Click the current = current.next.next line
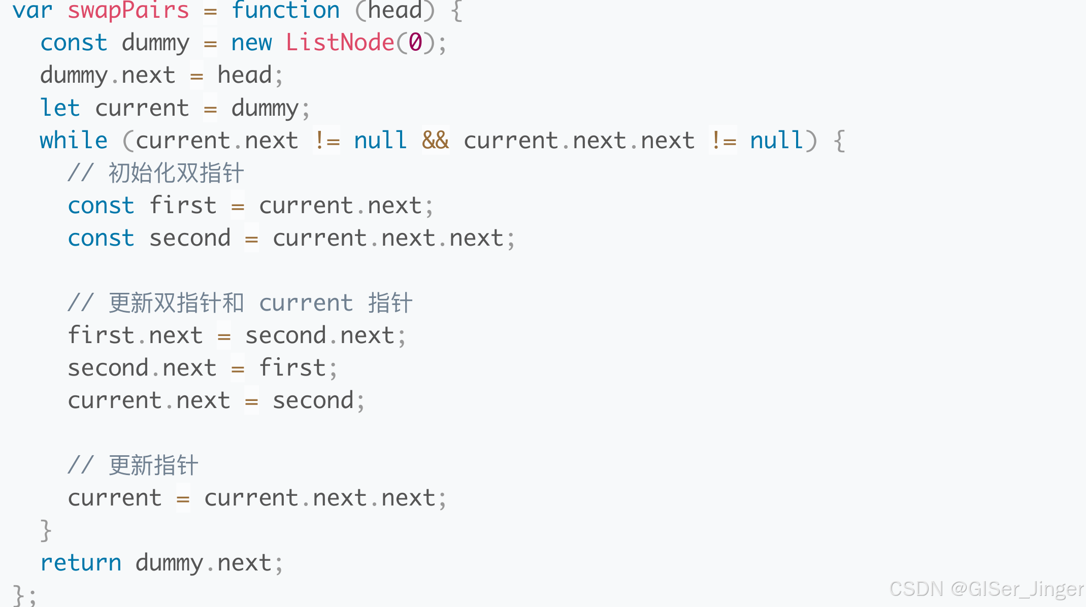Screen dimensions: 1086x607 click(x=256, y=497)
